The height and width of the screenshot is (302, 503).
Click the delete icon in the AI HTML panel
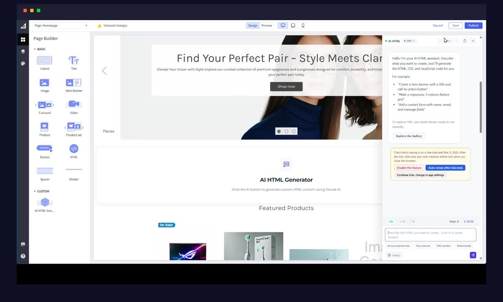pyautogui.click(x=464, y=41)
